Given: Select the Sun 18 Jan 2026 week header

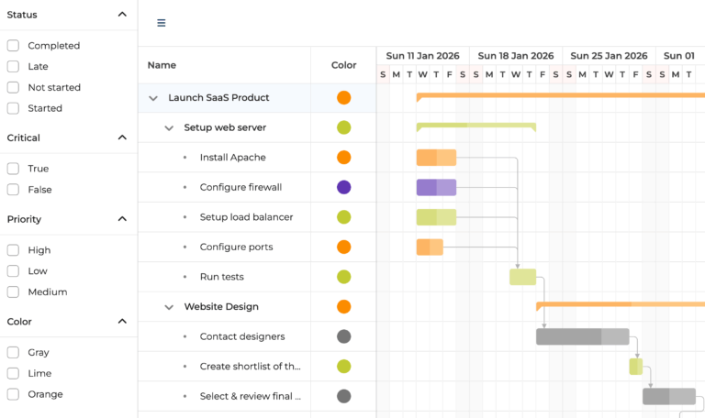Looking at the screenshot, I should click(x=515, y=56).
